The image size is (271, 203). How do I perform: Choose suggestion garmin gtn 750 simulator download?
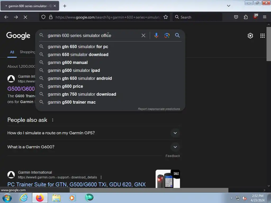(110, 94)
